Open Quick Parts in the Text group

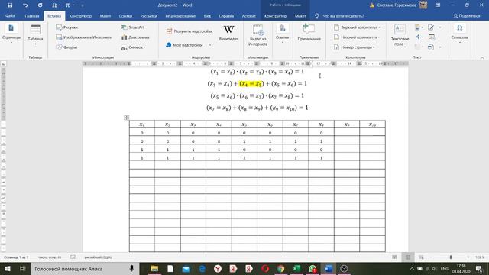point(418,27)
